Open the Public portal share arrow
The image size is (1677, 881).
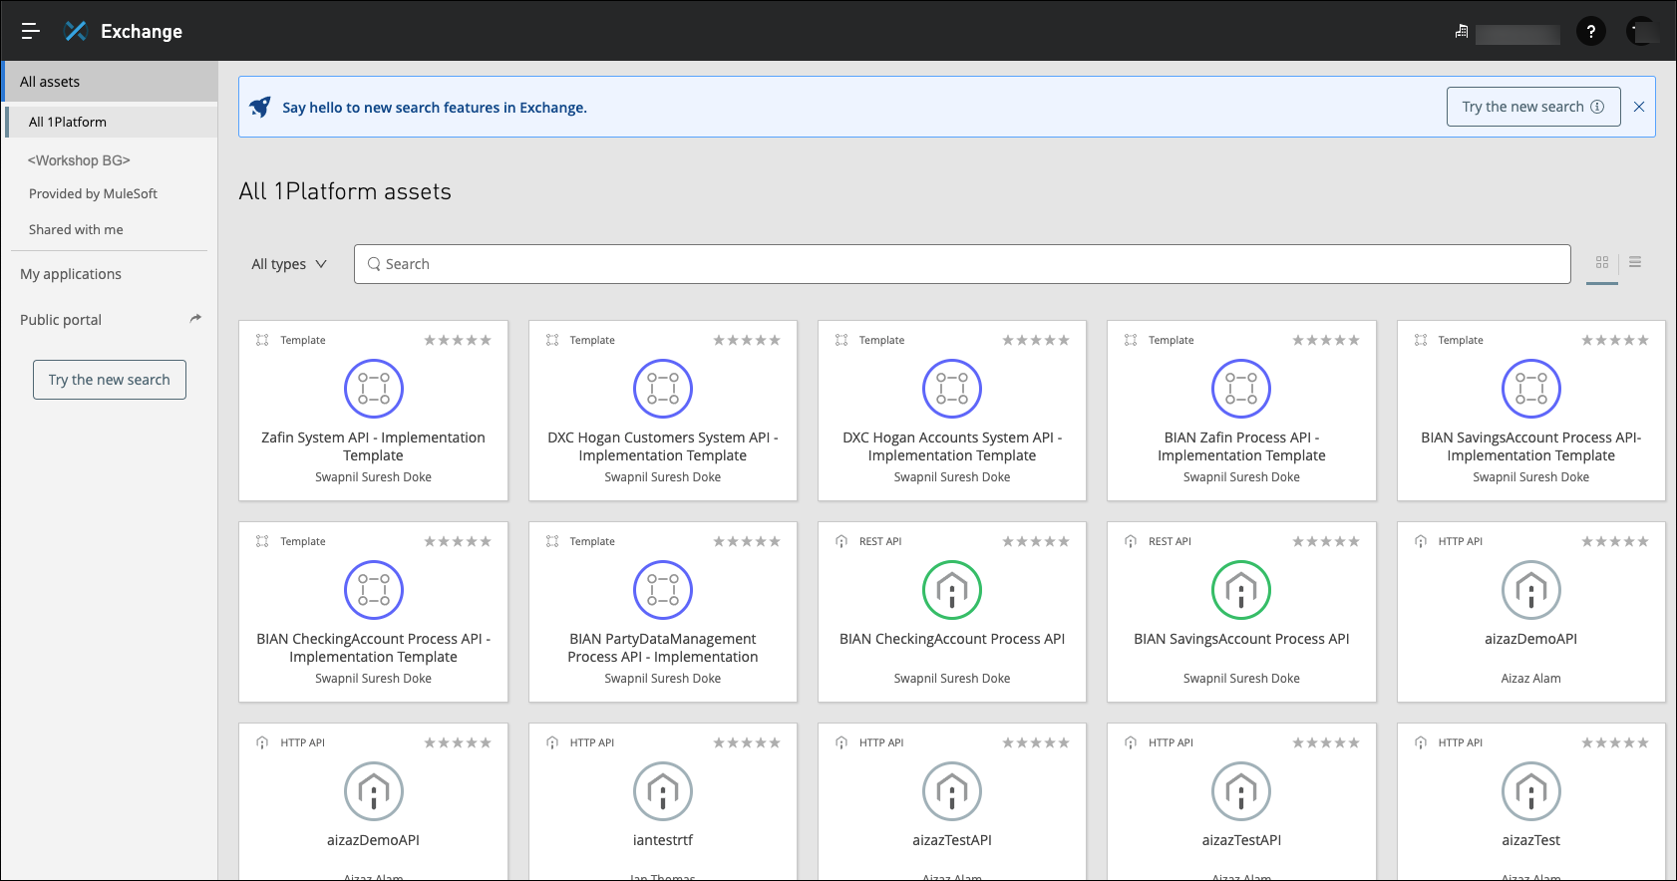[x=195, y=319]
